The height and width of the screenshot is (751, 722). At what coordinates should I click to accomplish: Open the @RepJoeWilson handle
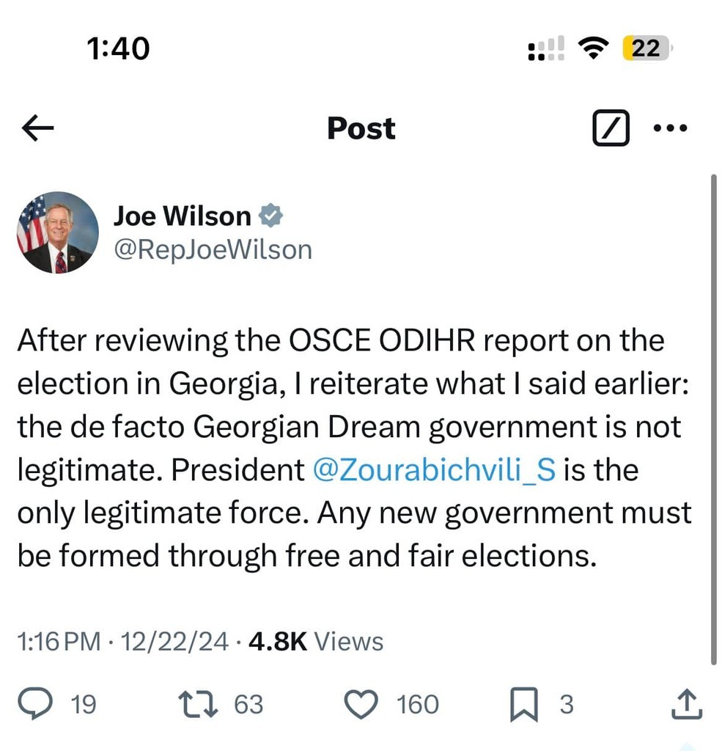213,249
